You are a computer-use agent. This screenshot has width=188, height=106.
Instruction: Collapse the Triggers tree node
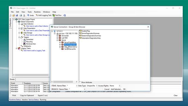click(19, 37)
